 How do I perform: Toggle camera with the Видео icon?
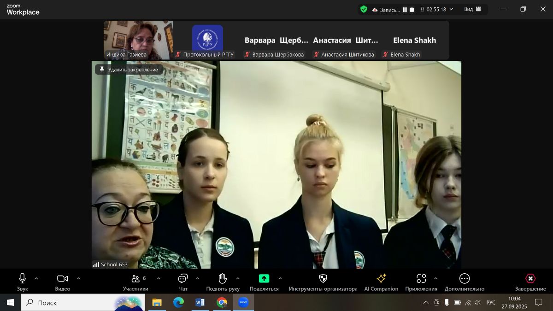coord(62,278)
